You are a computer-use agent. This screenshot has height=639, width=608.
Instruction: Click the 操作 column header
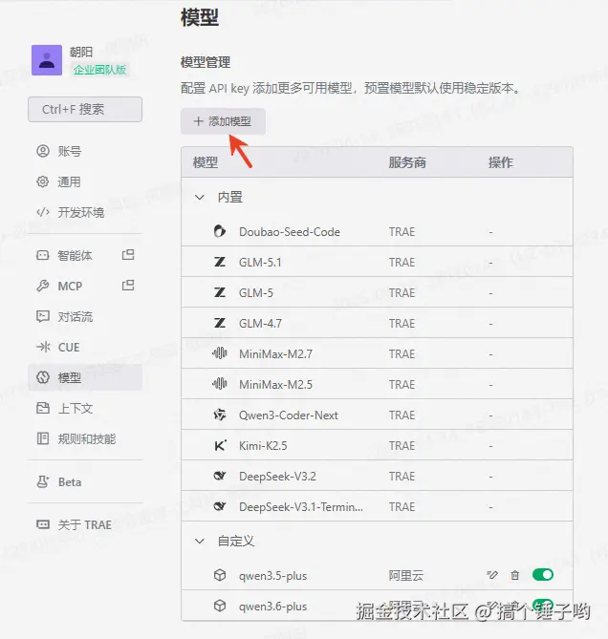pyautogui.click(x=501, y=162)
